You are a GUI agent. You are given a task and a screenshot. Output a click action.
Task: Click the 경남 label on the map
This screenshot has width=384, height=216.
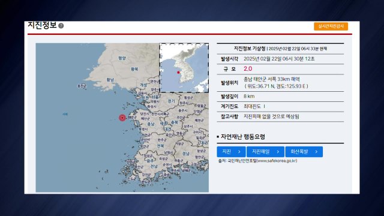(185, 154)
